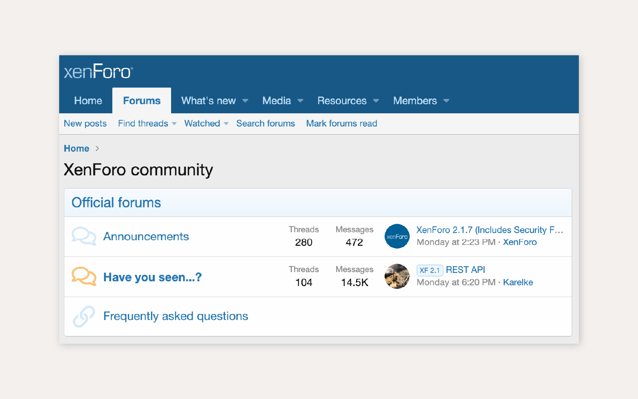Select the Forums navigation tab
The width and height of the screenshot is (638, 399).
[x=142, y=101]
